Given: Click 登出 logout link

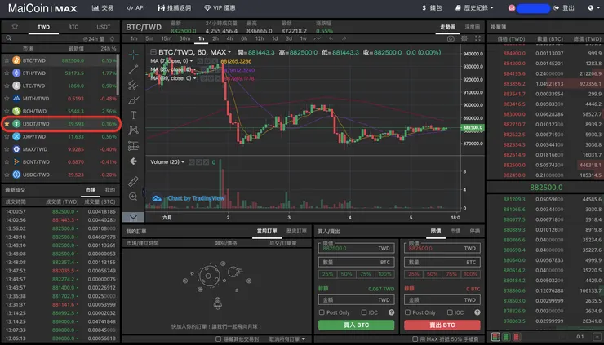Looking at the screenshot, I should click(564, 7).
